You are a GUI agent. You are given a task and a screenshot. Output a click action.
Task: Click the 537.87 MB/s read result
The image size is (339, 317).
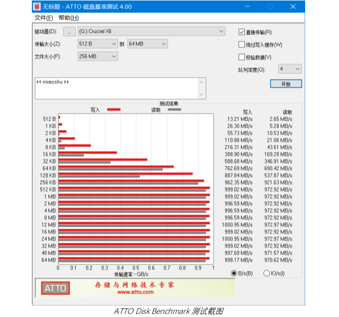click(278, 175)
